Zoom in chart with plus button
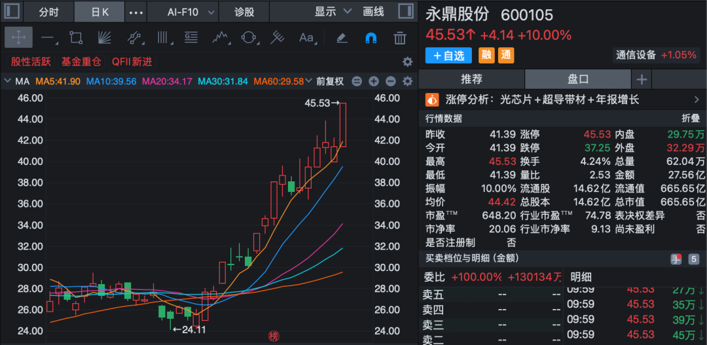Image resolution: width=707 pixels, height=345 pixels. click(x=373, y=82)
